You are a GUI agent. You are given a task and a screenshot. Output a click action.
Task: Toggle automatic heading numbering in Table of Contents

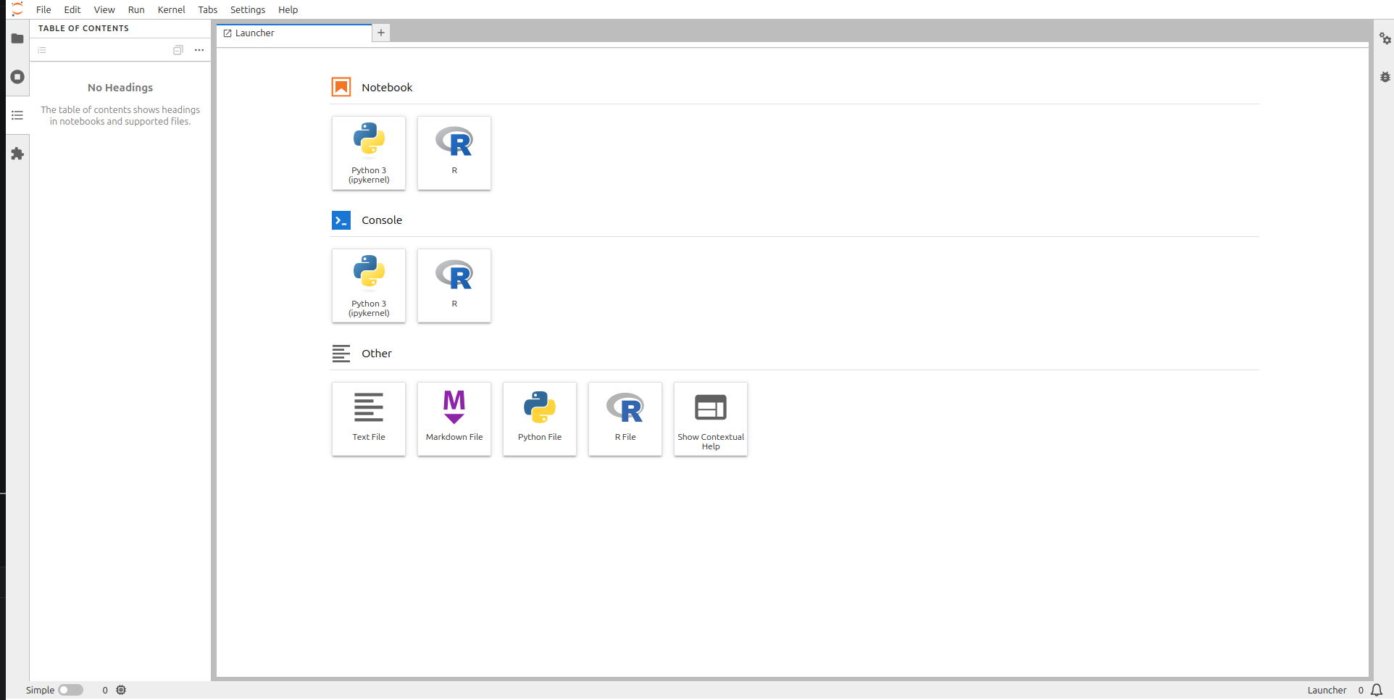42,50
